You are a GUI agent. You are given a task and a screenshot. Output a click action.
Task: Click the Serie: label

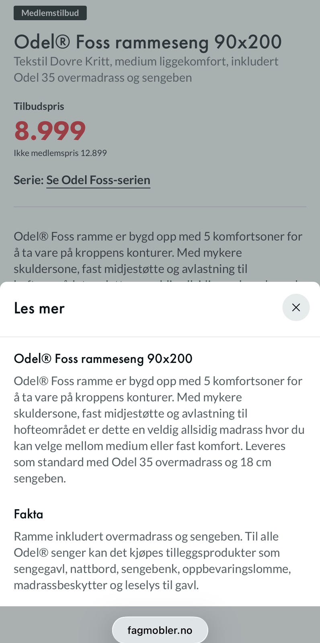[29, 180]
